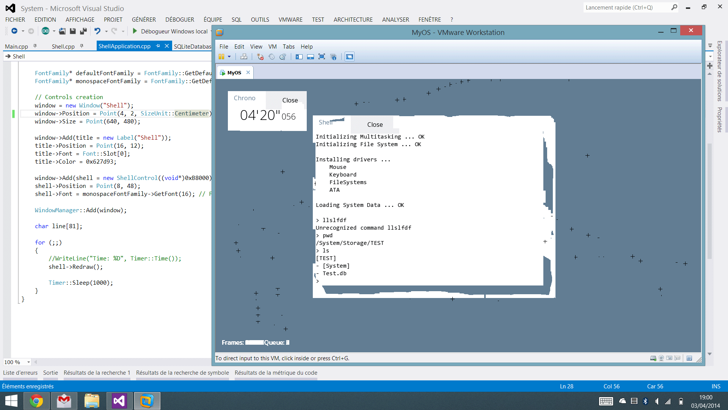Show or hide the VMware library pane
This screenshot has height=410, width=728.
coord(299,57)
